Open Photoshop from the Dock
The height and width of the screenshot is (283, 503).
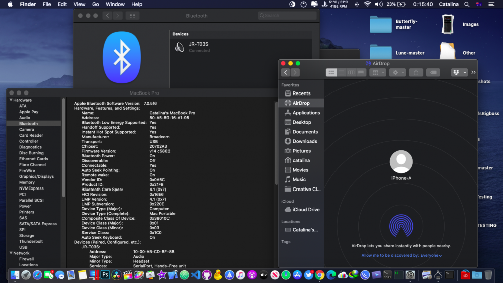coord(105,275)
